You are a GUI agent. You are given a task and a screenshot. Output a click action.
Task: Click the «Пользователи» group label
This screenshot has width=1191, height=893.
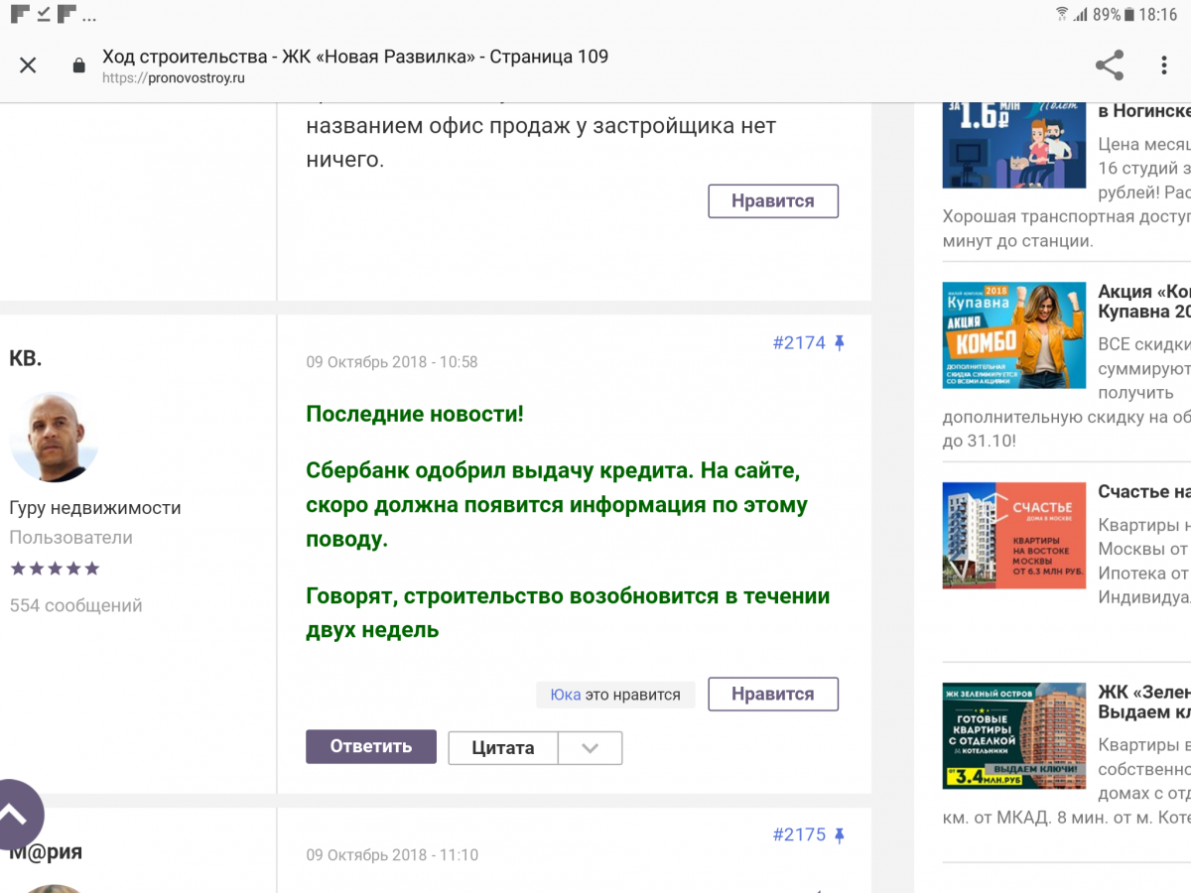[x=71, y=538]
